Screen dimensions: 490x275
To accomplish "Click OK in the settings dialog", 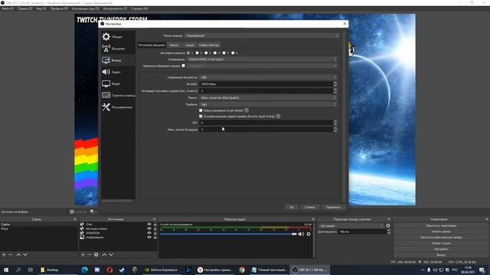I will pos(291,207).
